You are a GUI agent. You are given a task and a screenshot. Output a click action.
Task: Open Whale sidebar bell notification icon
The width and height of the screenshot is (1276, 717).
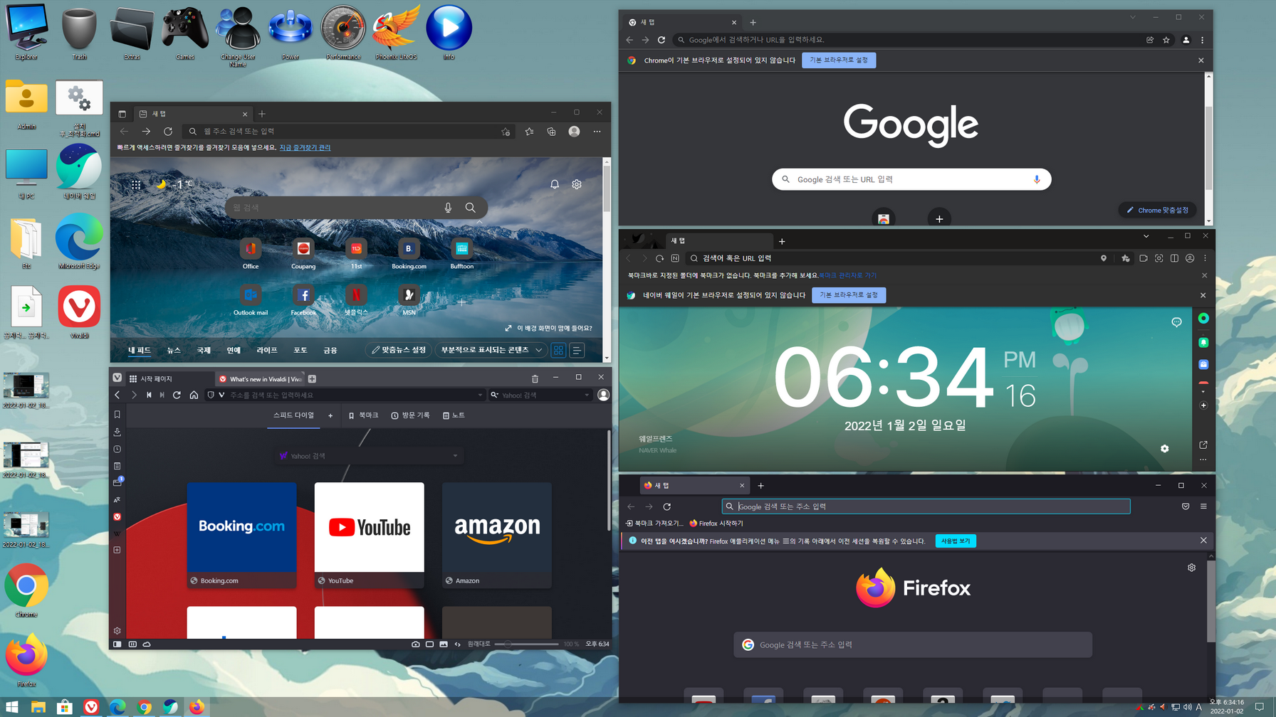pyautogui.click(x=1203, y=342)
